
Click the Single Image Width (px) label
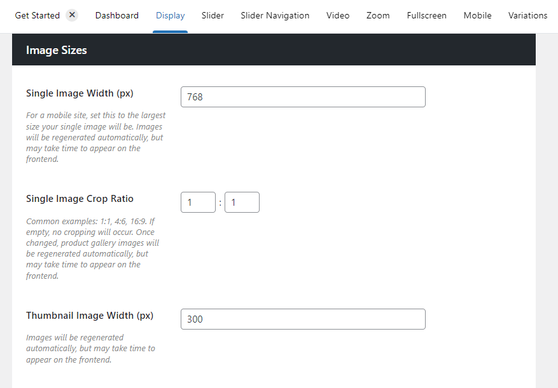[80, 93]
